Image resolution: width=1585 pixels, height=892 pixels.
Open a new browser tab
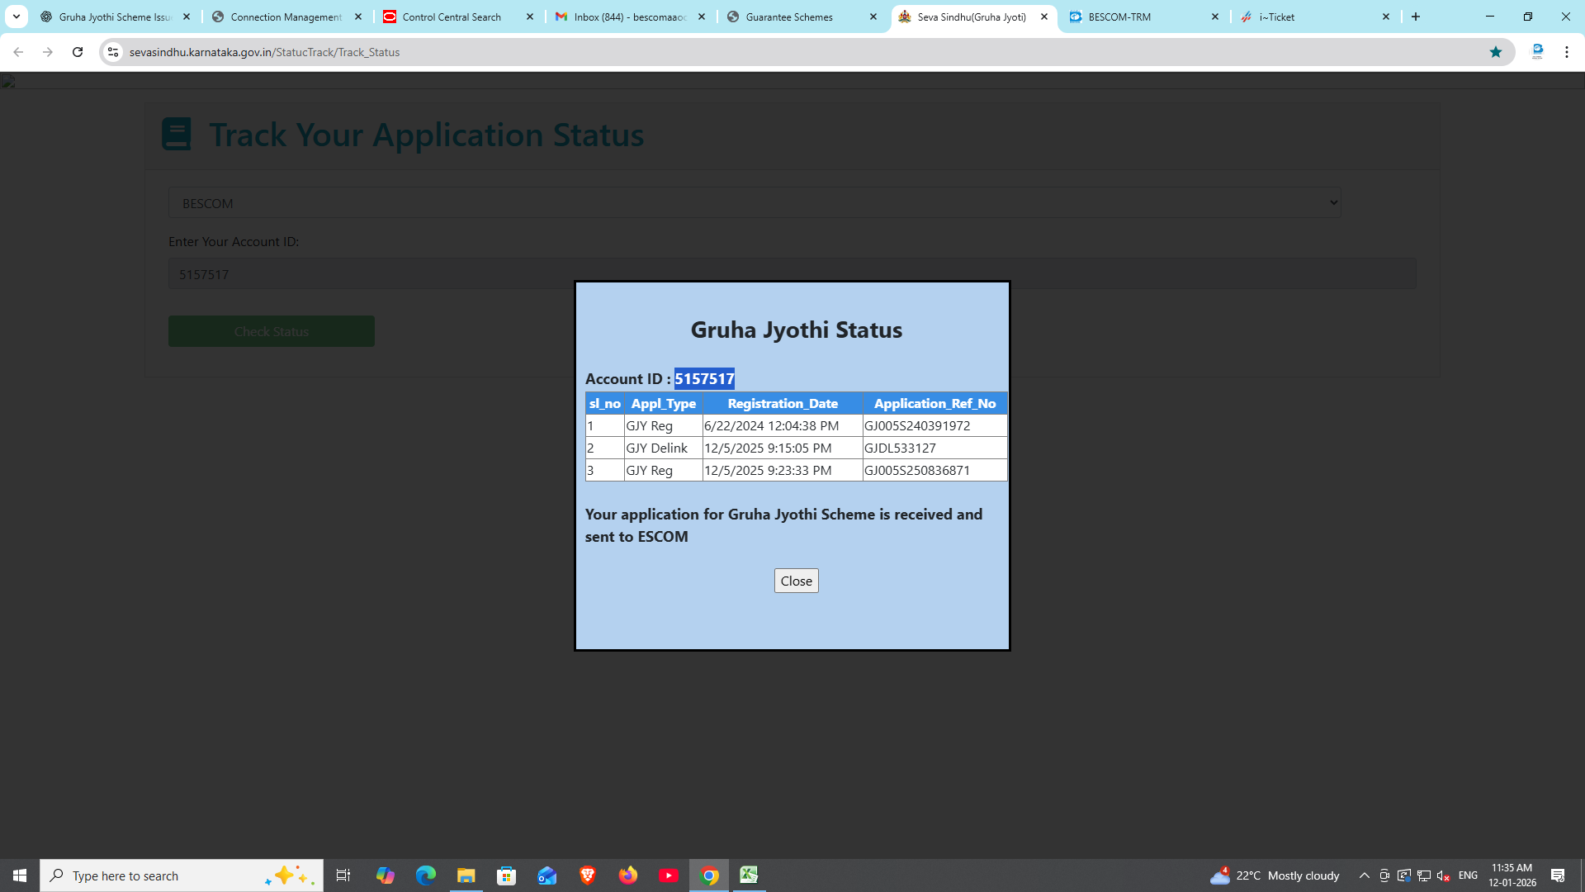(1416, 17)
